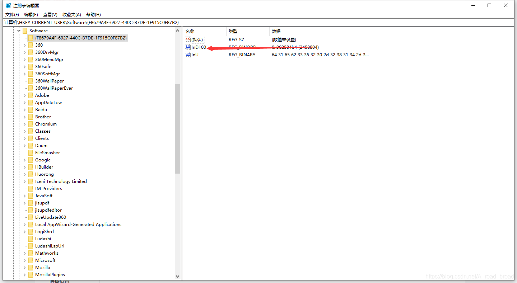Click the DWORD icon beside InD100

(x=187, y=47)
